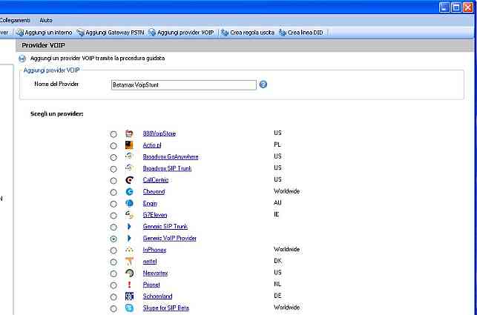Image resolution: width=477 pixels, height=315 pixels.
Task: Click the Schoenland logo icon
Action: (x=129, y=296)
